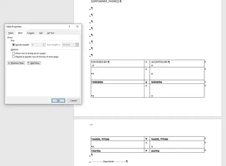The width and height of the screenshot is (226, 166).
Task: Click the Page Break marker line
Action: [108, 161]
